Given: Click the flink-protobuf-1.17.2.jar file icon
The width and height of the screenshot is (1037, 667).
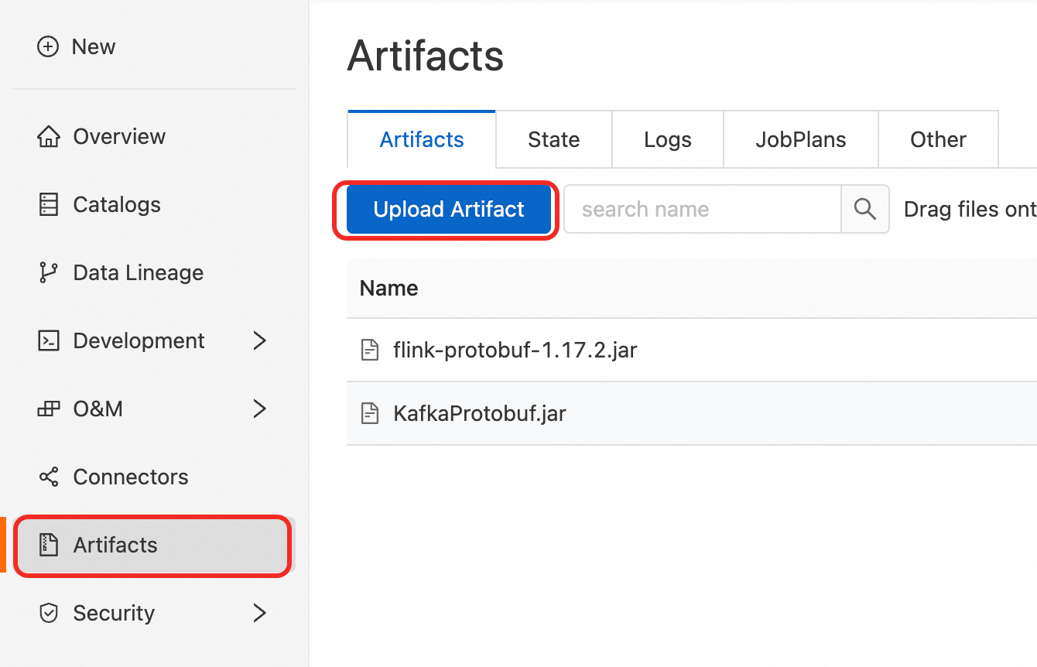Looking at the screenshot, I should (x=371, y=351).
